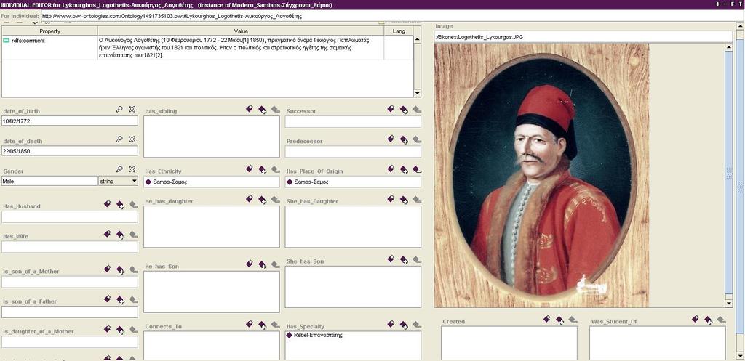Create a new instance for the Created property

point(547,320)
